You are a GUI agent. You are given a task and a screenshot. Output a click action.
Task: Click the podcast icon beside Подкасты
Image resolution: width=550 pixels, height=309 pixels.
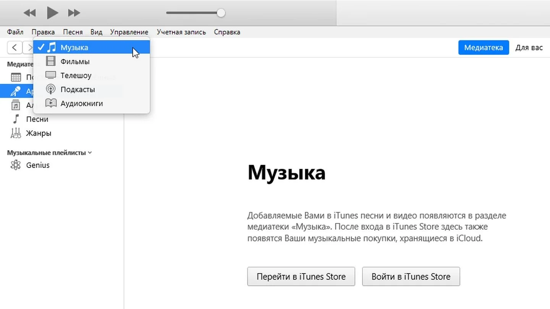click(50, 89)
